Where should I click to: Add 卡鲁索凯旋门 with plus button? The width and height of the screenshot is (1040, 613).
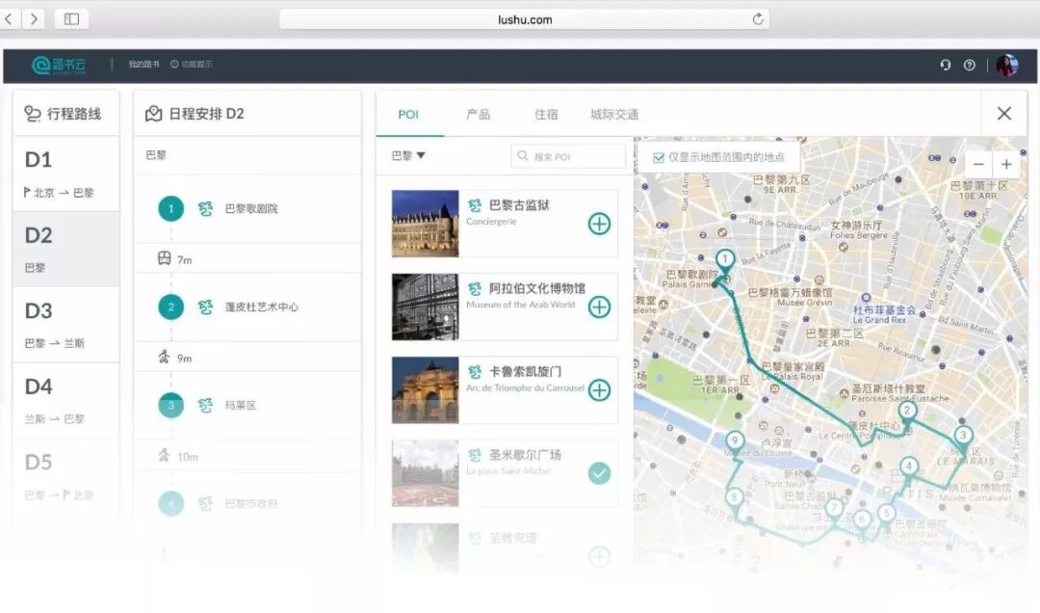point(599,389)
